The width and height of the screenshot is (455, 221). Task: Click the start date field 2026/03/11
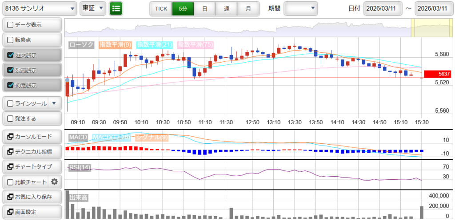(383, 8)
